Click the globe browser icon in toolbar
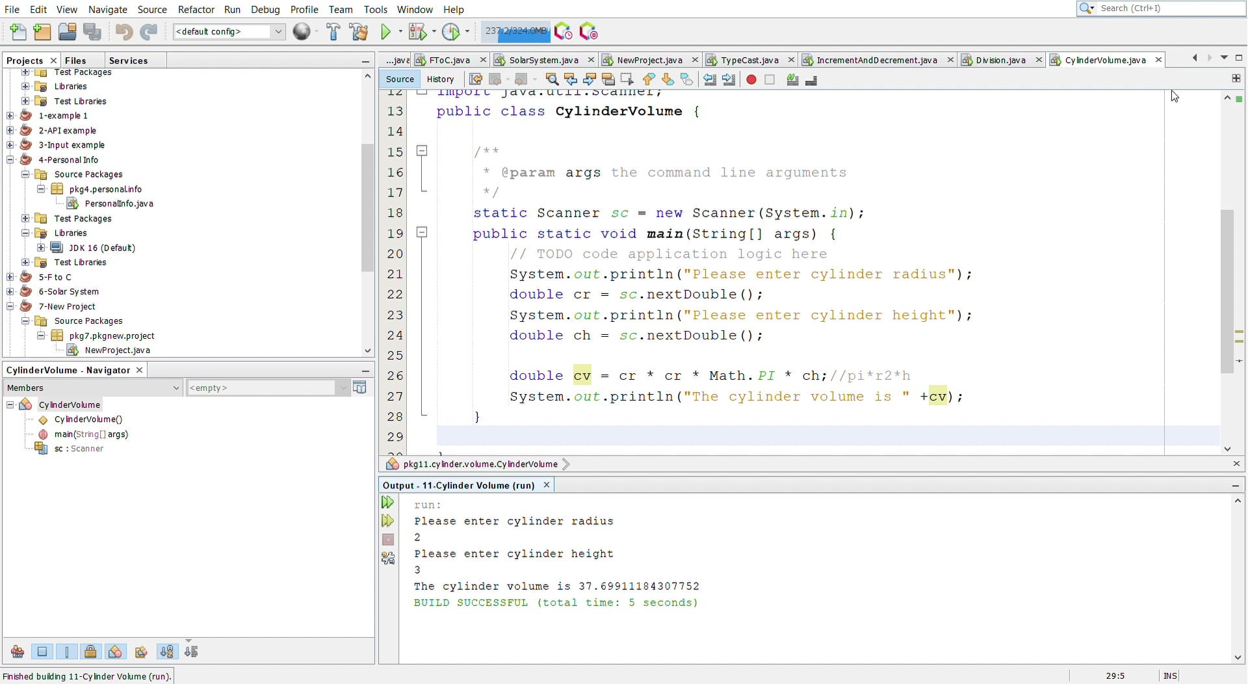Image resolution: width=1248 pixels, height=684 pixels. (x=302, y=31)
